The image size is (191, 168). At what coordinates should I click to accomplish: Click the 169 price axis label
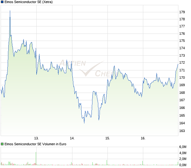pos(182,85)
